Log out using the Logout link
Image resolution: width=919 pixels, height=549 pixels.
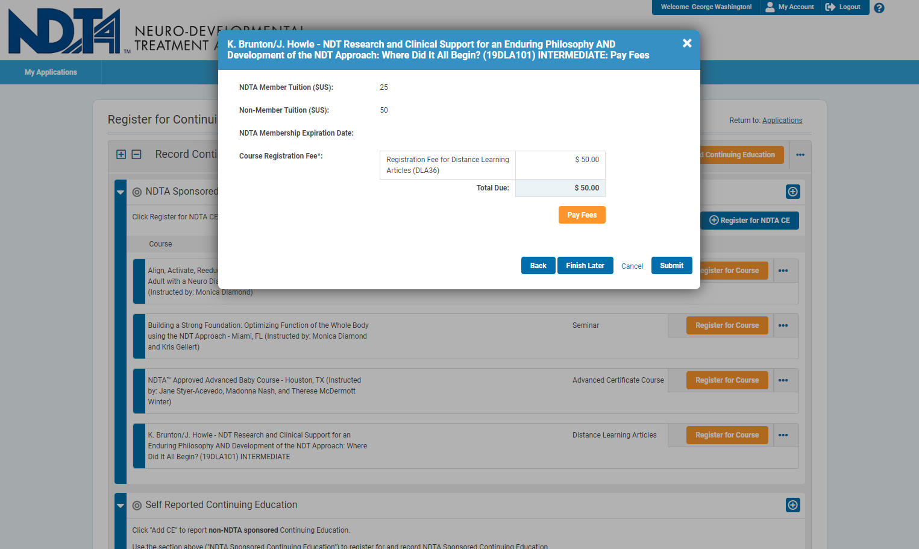point(843,7)
